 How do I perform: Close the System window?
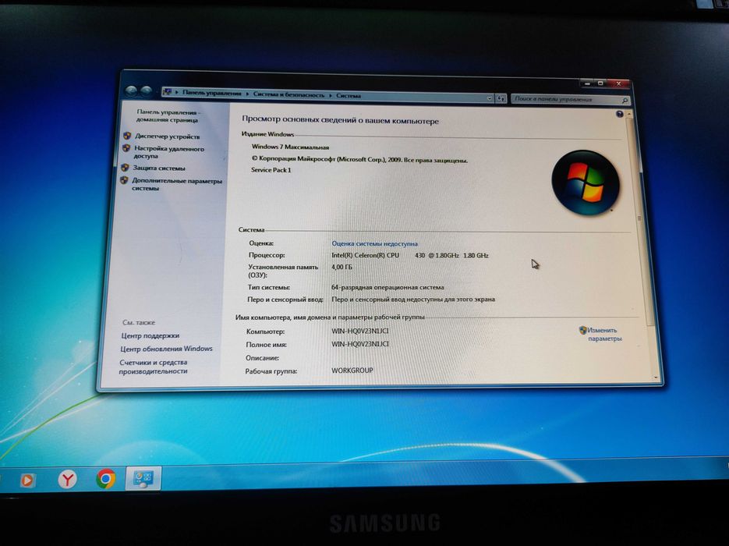tap(618, 84)
